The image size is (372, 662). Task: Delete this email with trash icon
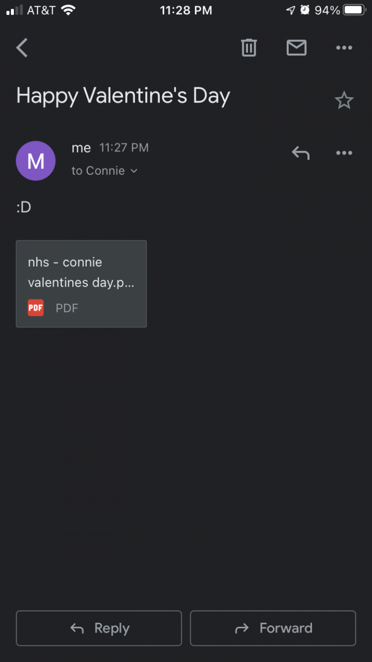[x=249, y=48]
